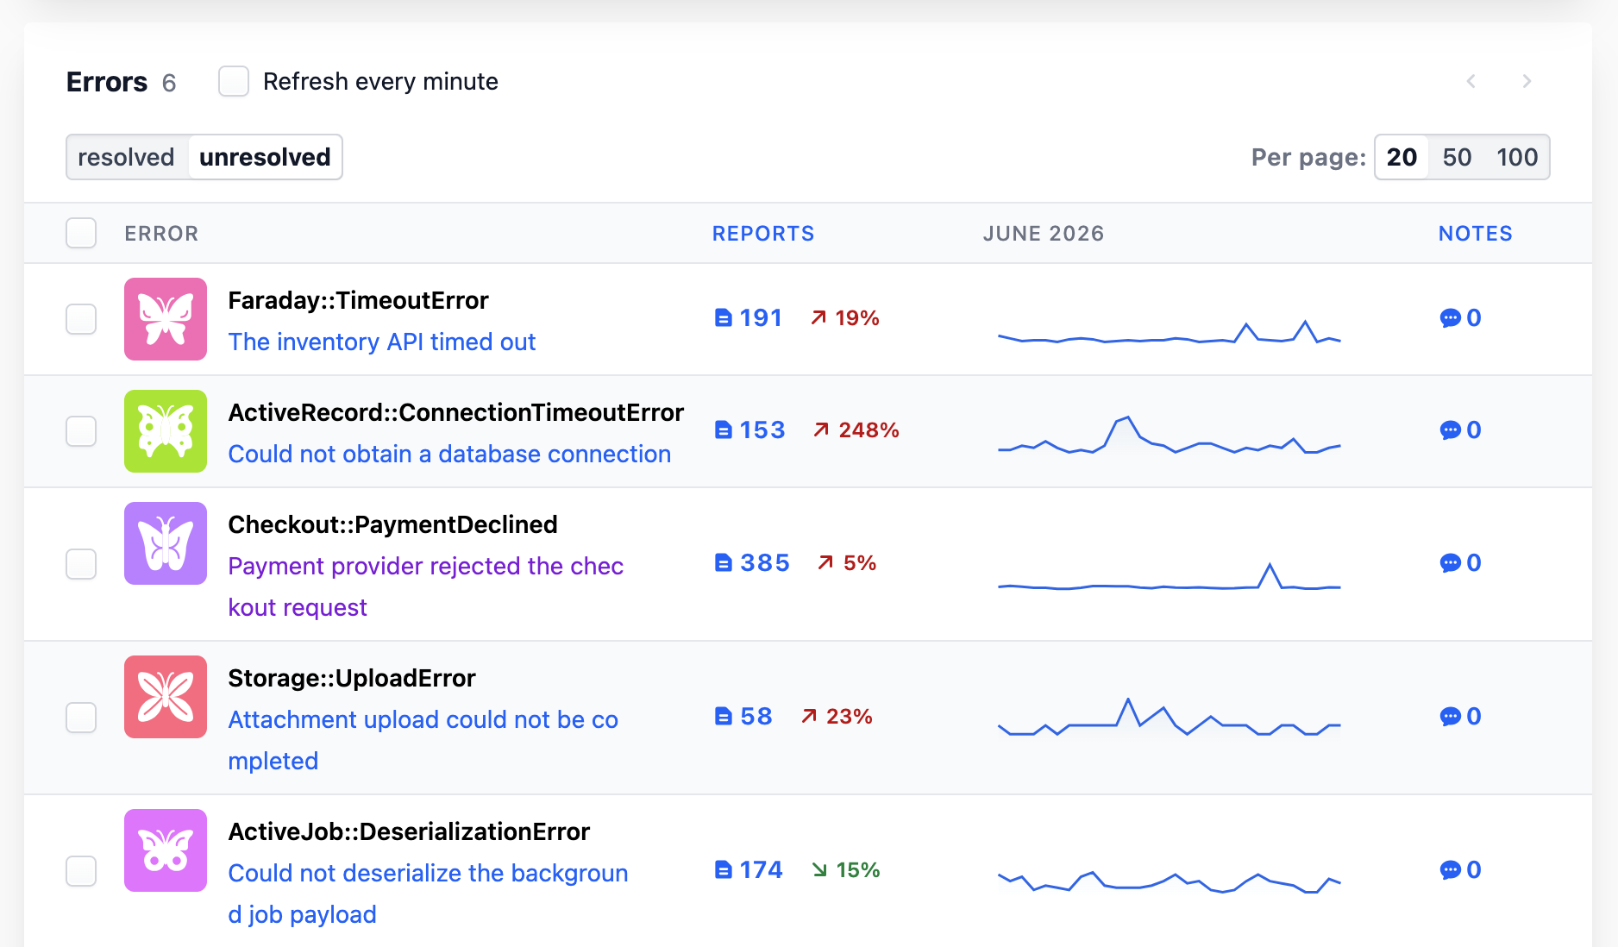This screenshot has height=947, width=1618.
Task: Click the Faraday::TimeoutError sparkline chart
Action: 1169,332
